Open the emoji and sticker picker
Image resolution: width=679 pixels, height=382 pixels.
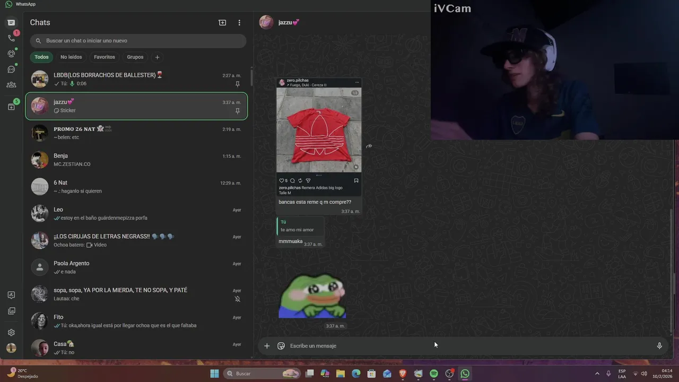281,346
